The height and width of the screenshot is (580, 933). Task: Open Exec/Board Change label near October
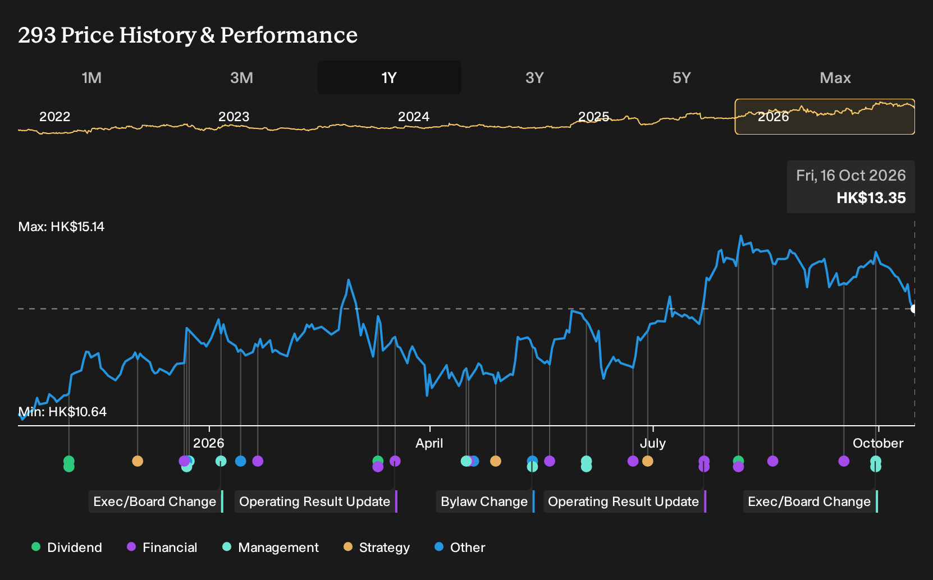click(811, 501)
